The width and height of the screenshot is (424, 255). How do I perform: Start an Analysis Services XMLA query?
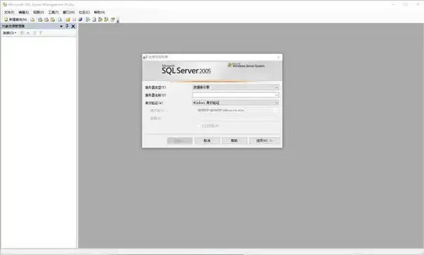pyautogui.click(x=53, y=20)
